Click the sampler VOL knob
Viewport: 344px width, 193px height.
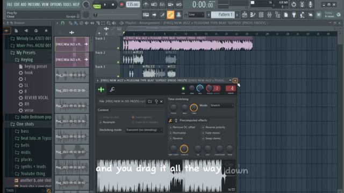[x=199, y=88]
